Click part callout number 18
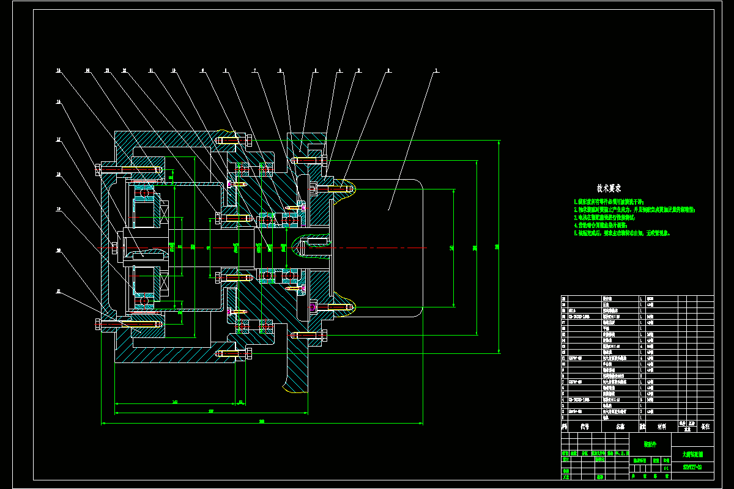 pos(59,174)
